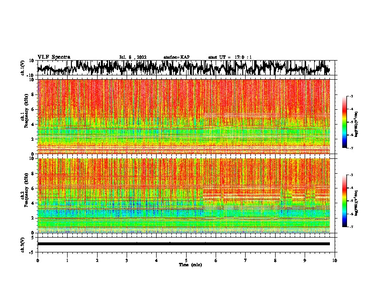Image resolution: width=377 pixels, height=292 pixels.
Task: Click time axis tick label "3"
Action: pos(127,261)
